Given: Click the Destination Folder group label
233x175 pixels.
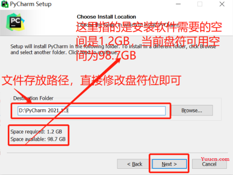Looking at the screenshot, I should [33, 98].
